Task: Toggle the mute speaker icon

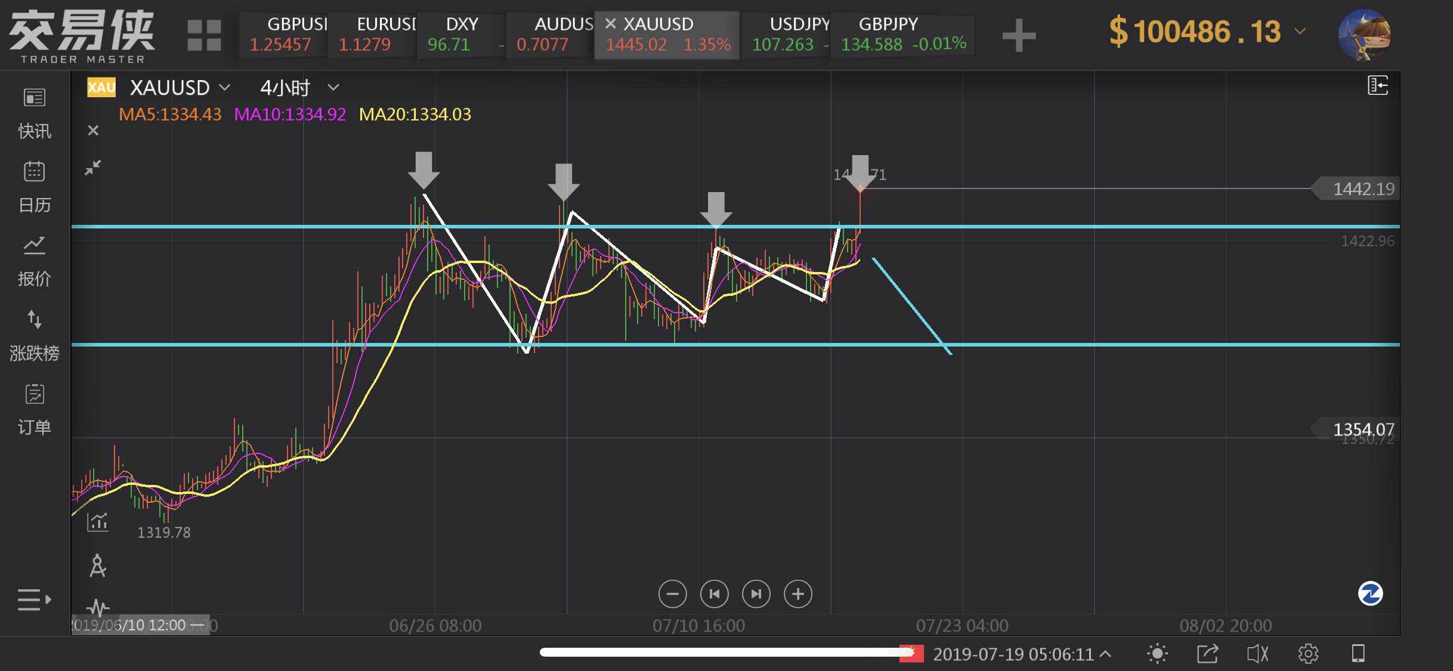Action: coord(1257,654)
